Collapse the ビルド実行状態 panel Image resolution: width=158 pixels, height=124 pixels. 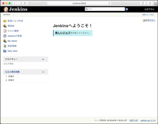coord(43,72)
